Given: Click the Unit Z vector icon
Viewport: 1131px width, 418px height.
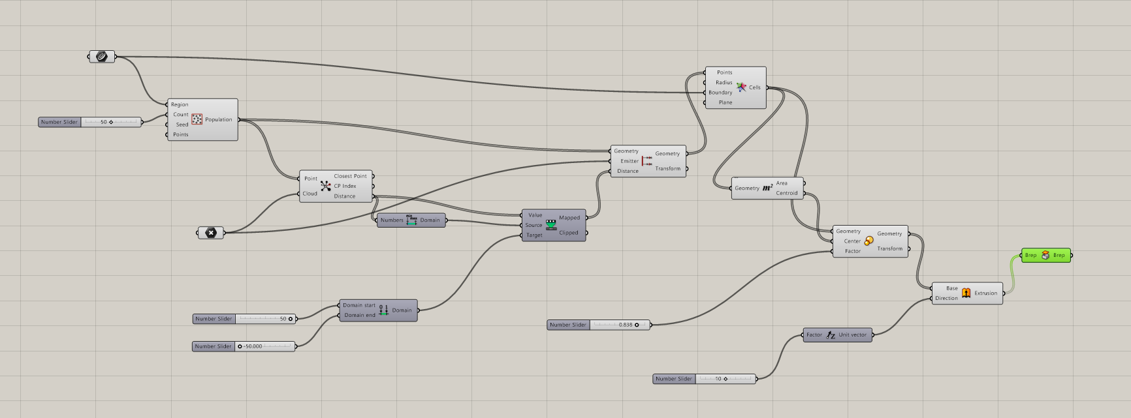Looking at the screenshot, I should click(830, 335).
